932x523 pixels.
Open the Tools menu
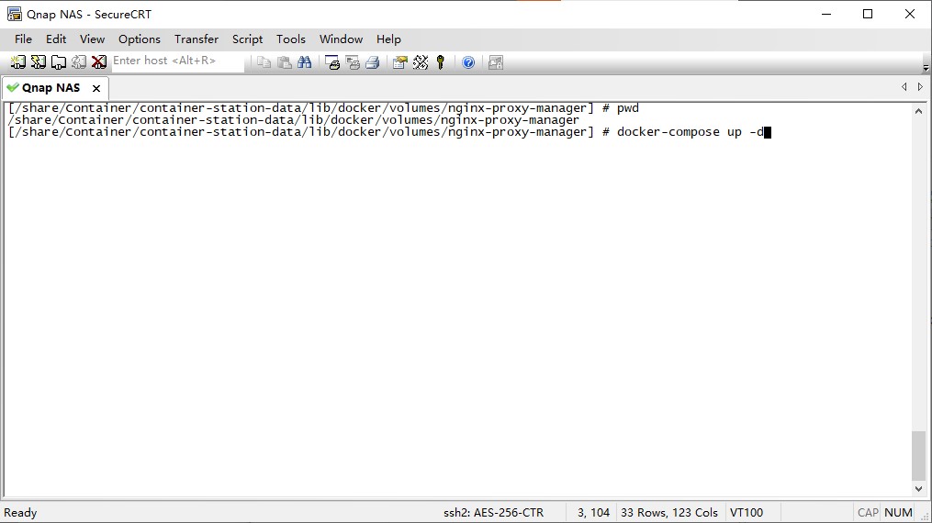(x=291, y=39)
